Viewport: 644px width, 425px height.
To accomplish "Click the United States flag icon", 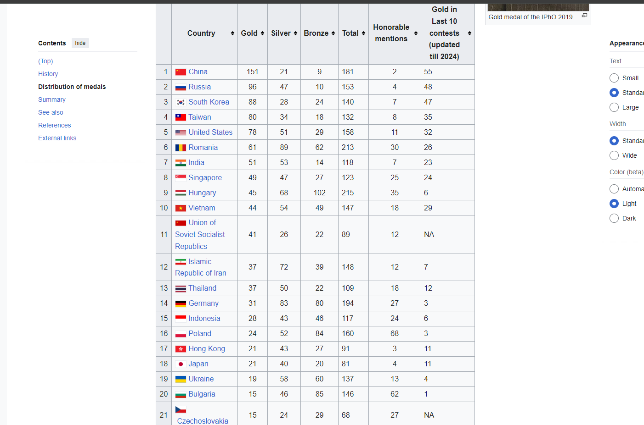I will 181,132.
